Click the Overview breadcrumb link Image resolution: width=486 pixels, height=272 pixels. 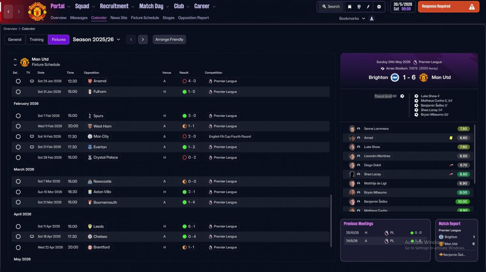[10, 29]
